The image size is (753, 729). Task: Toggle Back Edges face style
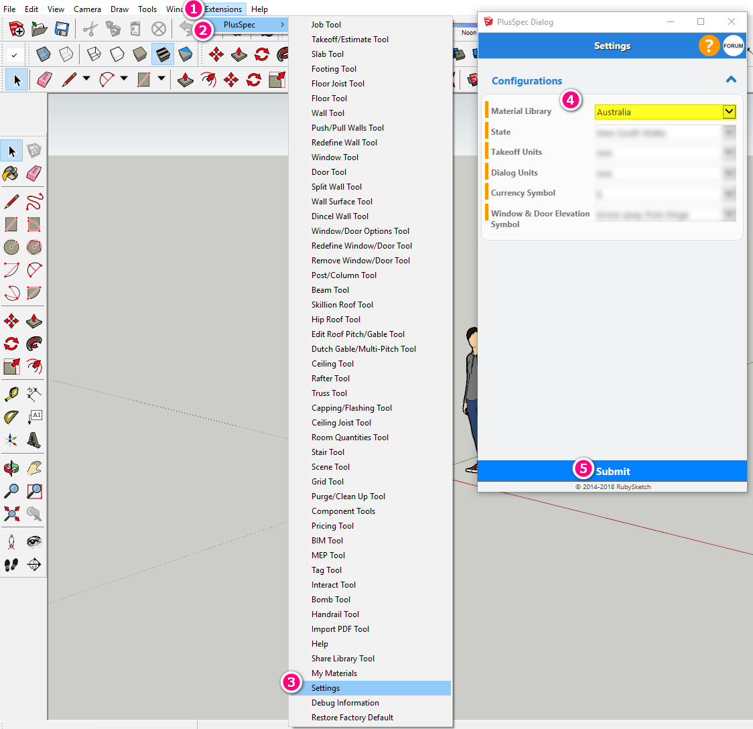pos(66,54)
